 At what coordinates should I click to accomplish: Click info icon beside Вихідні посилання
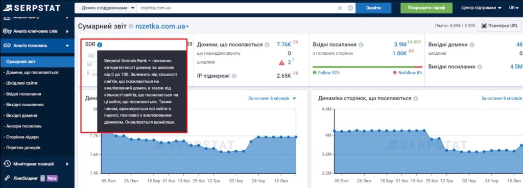(480, 66)
